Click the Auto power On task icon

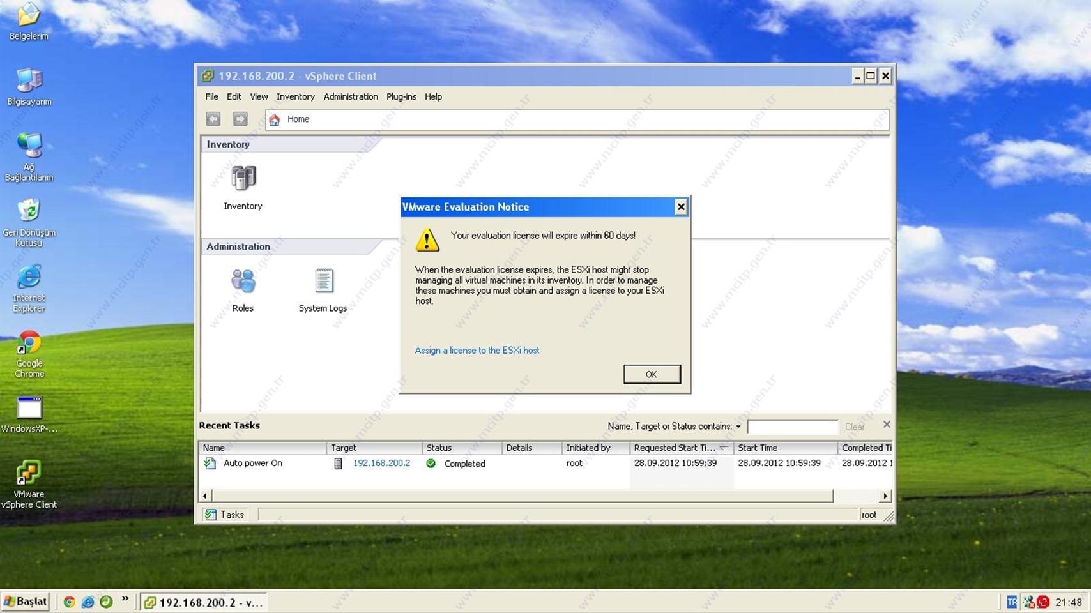[x=210, y=464]
